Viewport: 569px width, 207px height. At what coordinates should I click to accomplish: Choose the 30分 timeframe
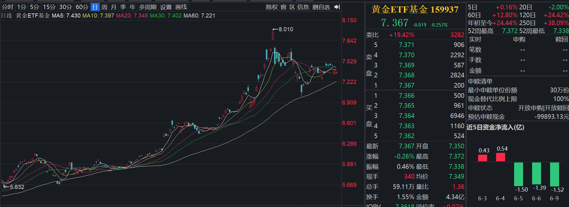pyautogui.click(x=66, y=7)
